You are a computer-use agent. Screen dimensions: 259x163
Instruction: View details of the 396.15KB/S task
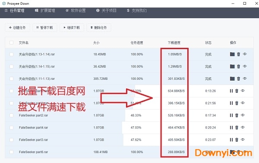point(243,103)
